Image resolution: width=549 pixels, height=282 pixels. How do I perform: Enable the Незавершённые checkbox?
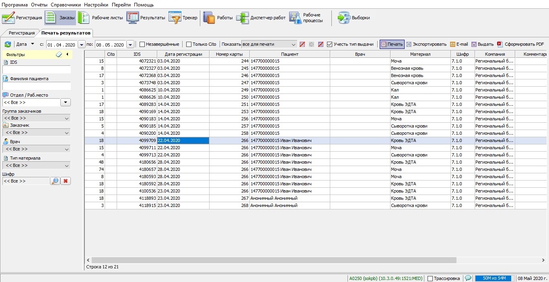coord(142,45)
